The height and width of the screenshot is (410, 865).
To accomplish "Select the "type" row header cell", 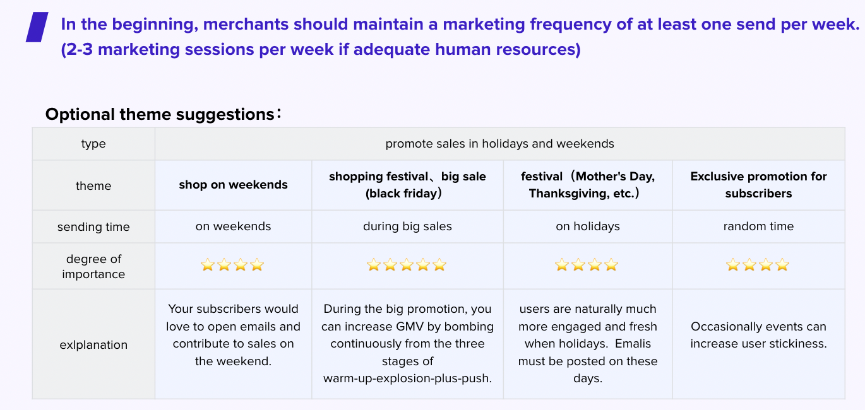I will coord(93,144).
